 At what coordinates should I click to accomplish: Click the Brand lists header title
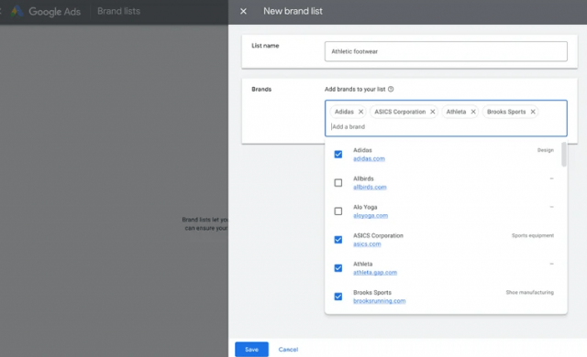pyautogui.click(x=118, y=11)
